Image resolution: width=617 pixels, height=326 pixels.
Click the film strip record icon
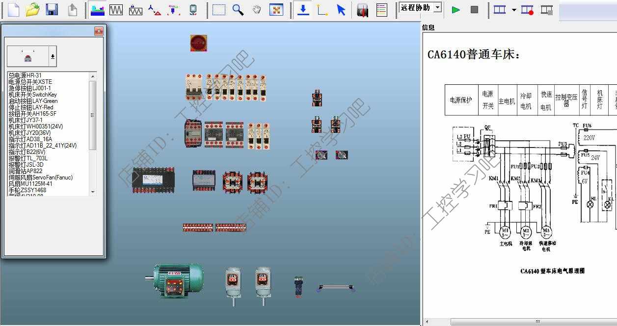(528, 9)
